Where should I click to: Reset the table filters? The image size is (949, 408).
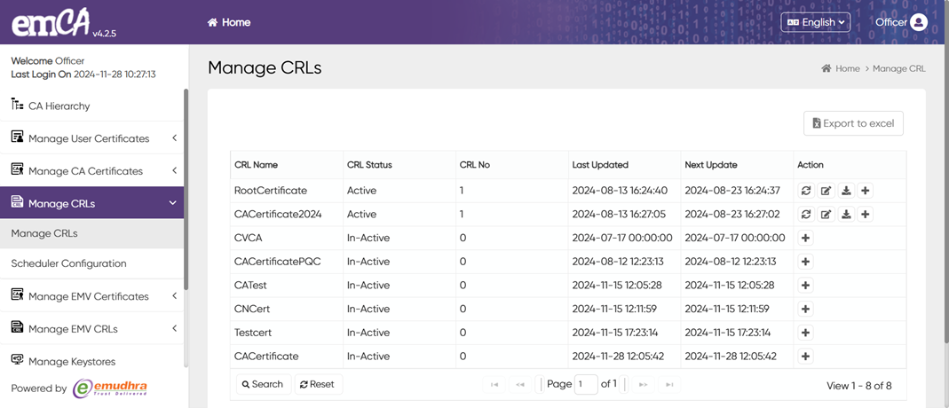tap(317, 384)
